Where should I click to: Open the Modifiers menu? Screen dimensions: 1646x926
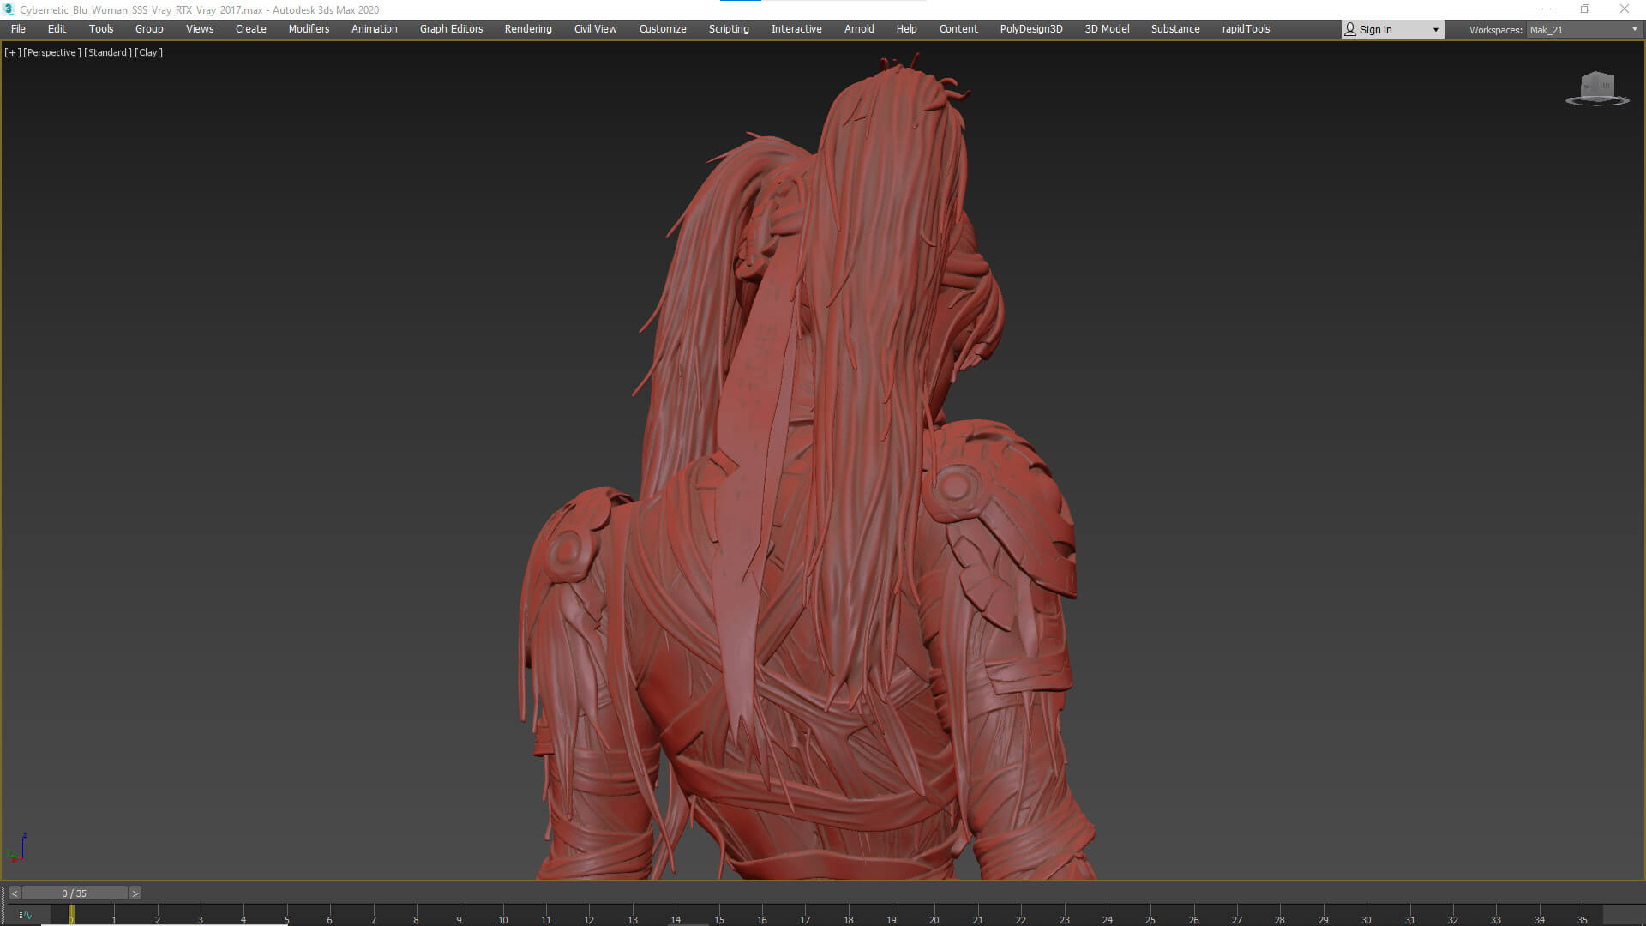coord(309,29)
